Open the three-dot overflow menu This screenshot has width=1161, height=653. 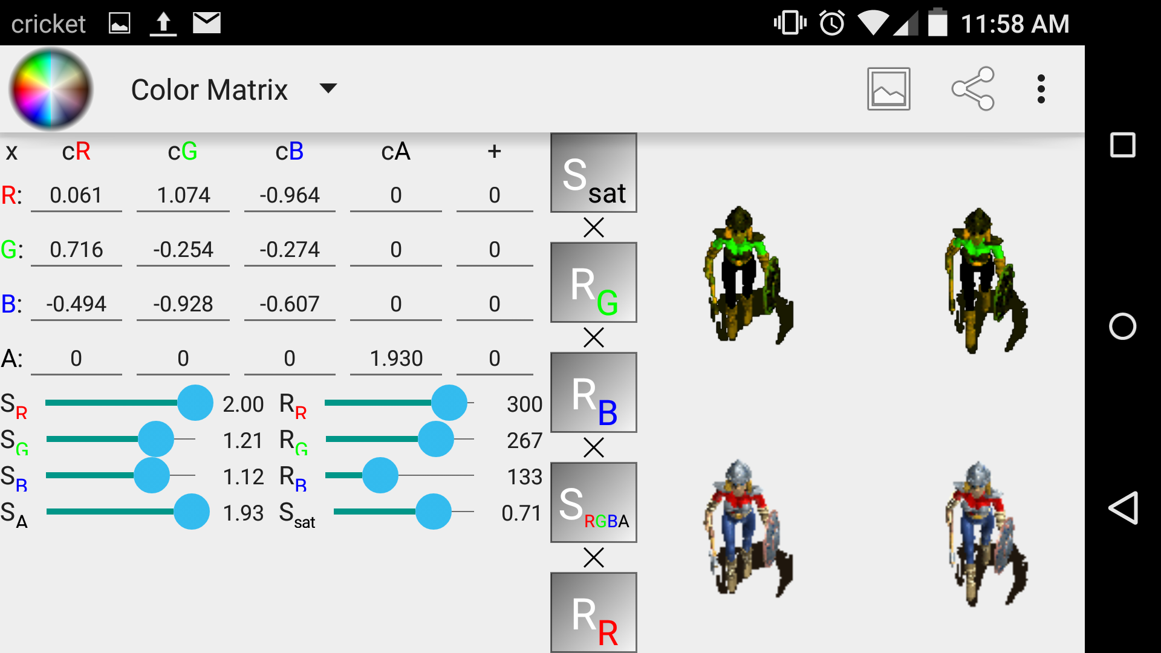(1041, 89)
